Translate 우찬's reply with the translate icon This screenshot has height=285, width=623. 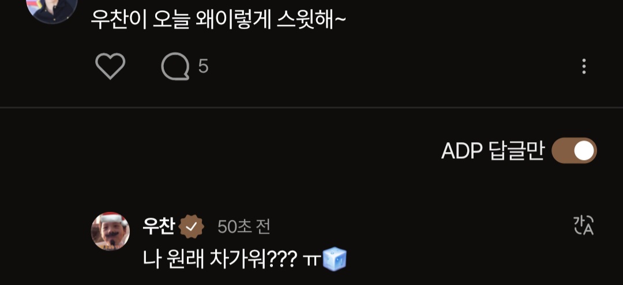click(583, 226)
